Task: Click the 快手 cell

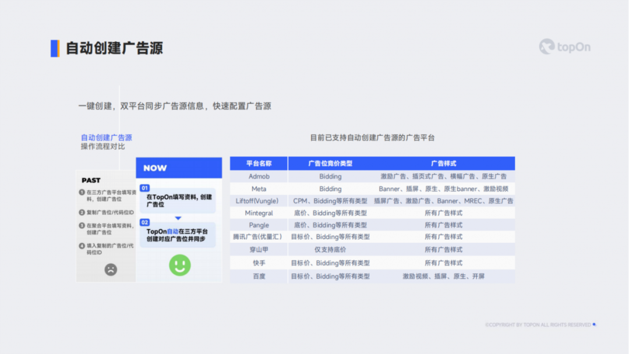Action: coord(259,263)
